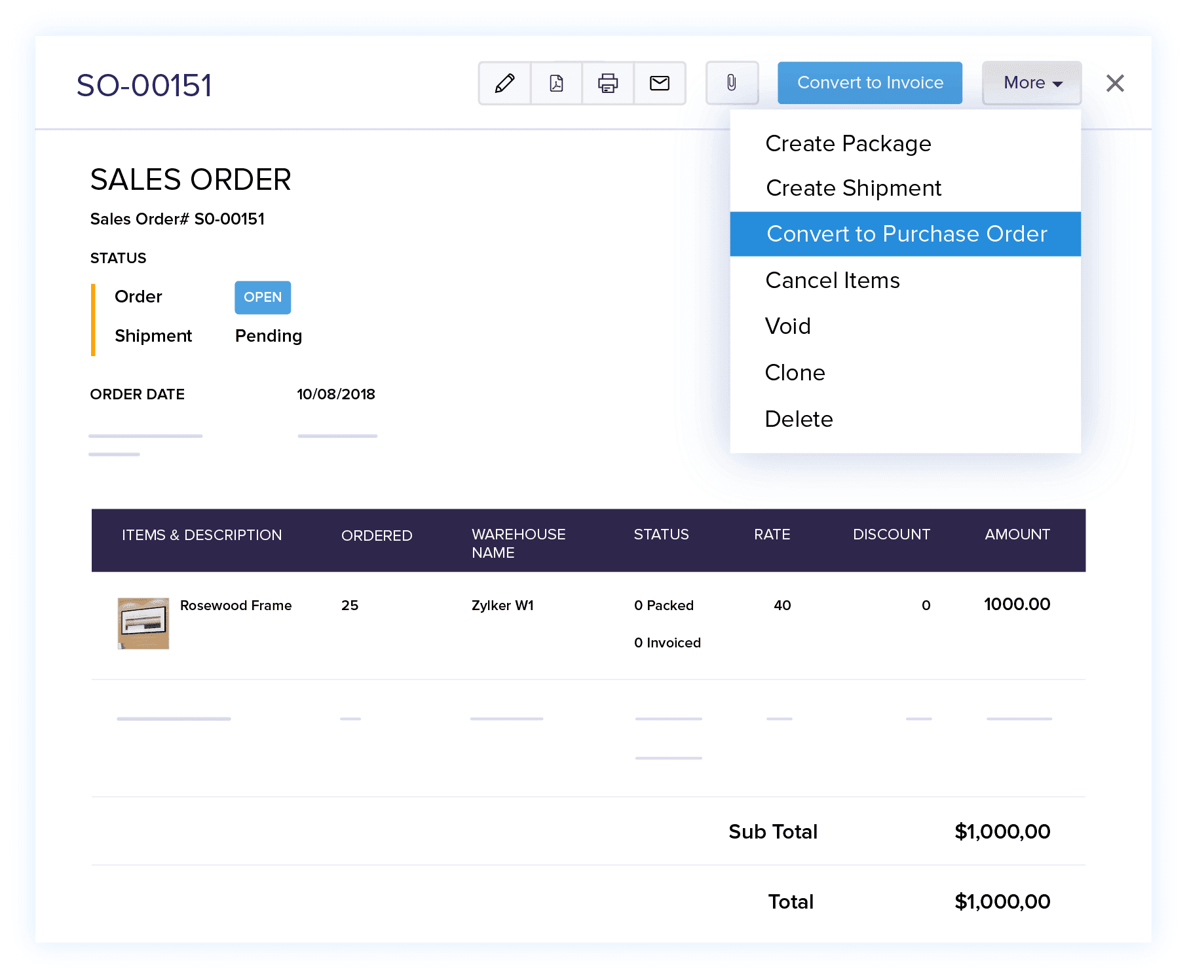
Task: Expand the More dropdown menu
Action: 1030,83
